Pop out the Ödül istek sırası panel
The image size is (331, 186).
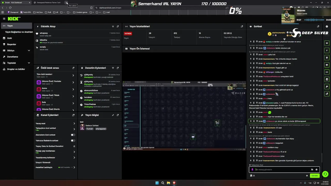tap(73, 68)
